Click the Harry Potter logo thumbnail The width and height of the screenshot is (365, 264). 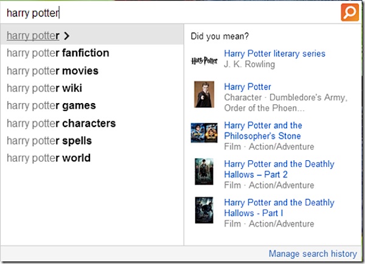click(204, 61)
